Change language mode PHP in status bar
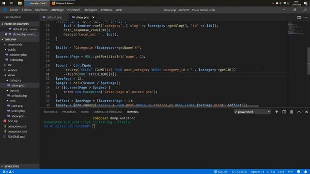This screenshot has height=174, width=310. click(x=290, y=172)
